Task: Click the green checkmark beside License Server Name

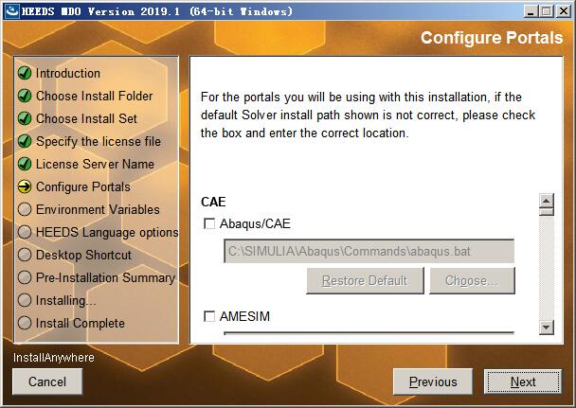Action: [x=25, y=164]
